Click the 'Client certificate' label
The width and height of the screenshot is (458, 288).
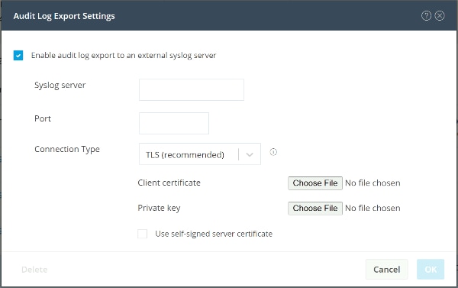click(169, 183)
